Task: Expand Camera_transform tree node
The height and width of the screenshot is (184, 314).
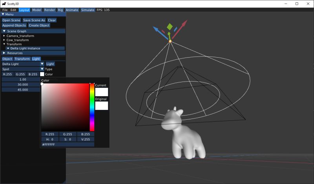Action: [4, 36]
